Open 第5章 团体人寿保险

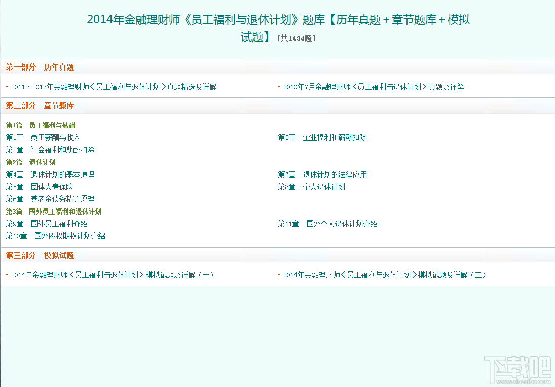[40, 187]
